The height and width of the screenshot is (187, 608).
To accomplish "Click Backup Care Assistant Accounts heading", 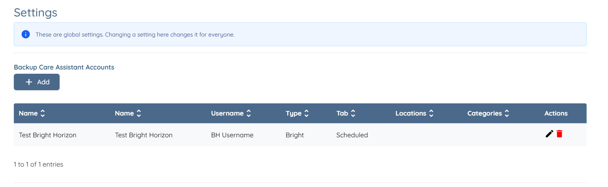I will coord(64,67).
